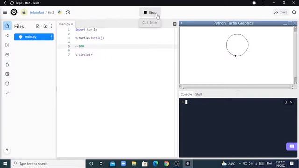Open the browser extensions puzzle icon
This screenshot has height=168, width=299.
pos(254,3)
